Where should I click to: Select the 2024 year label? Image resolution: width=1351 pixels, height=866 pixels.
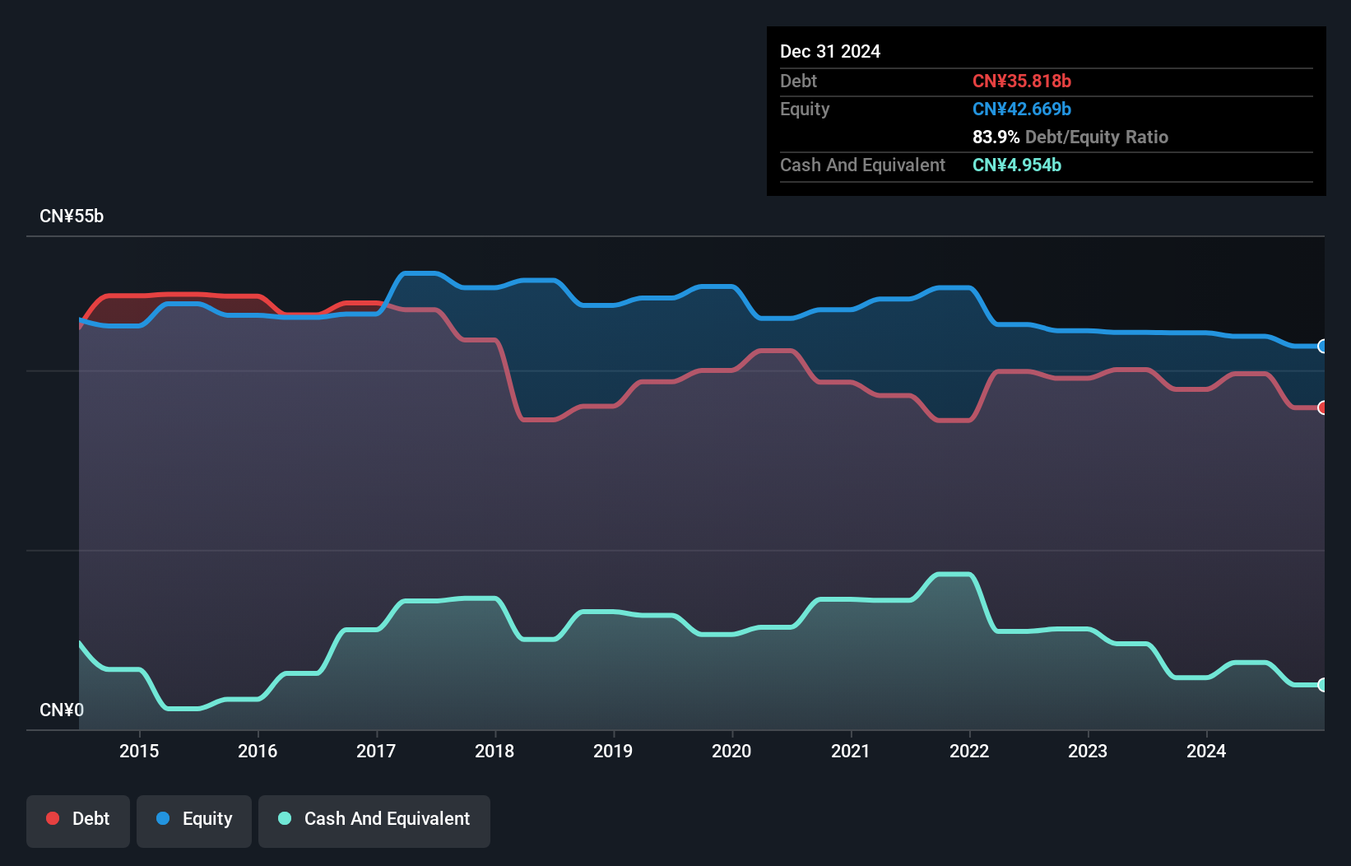[1206, 751]
